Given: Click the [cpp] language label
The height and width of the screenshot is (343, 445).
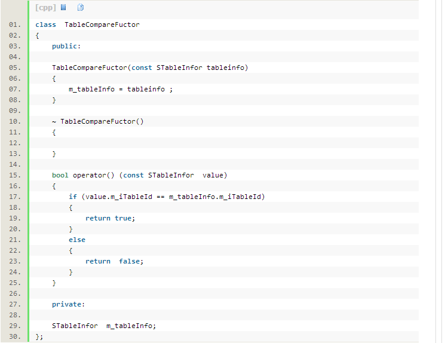Looking at the screenshot, I should [45, 8].
